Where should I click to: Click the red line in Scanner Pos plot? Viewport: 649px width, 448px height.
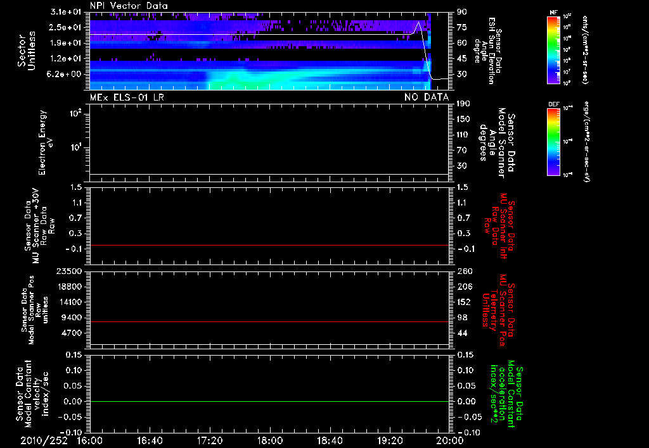click(x=269, y=321)
